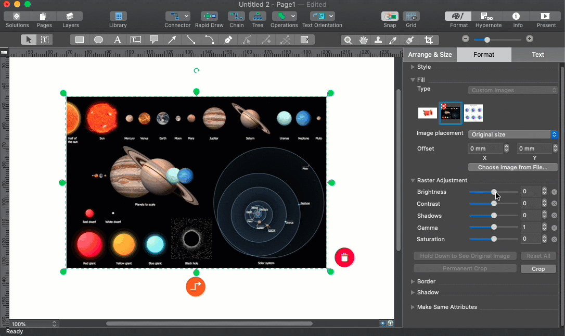Toggle Snap on or off
Screen dimensions: 565x336
click(x=390, y=16)
